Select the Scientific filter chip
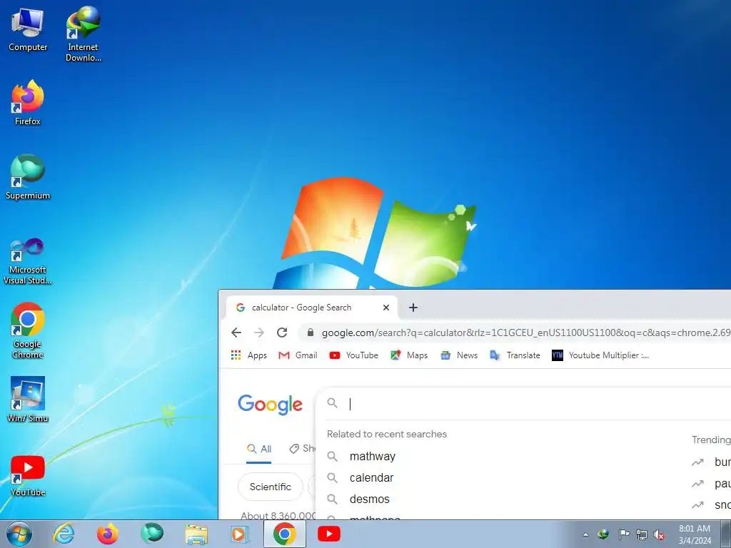731x548 pixels. pos(271,487)
